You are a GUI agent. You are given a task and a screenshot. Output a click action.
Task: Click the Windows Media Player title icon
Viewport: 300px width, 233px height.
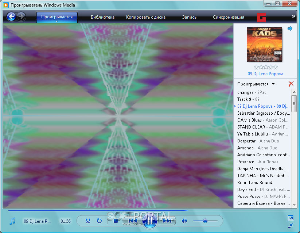[6, 5]
